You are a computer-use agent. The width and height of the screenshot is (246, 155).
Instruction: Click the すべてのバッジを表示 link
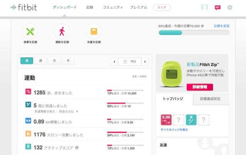click(174, 130)
